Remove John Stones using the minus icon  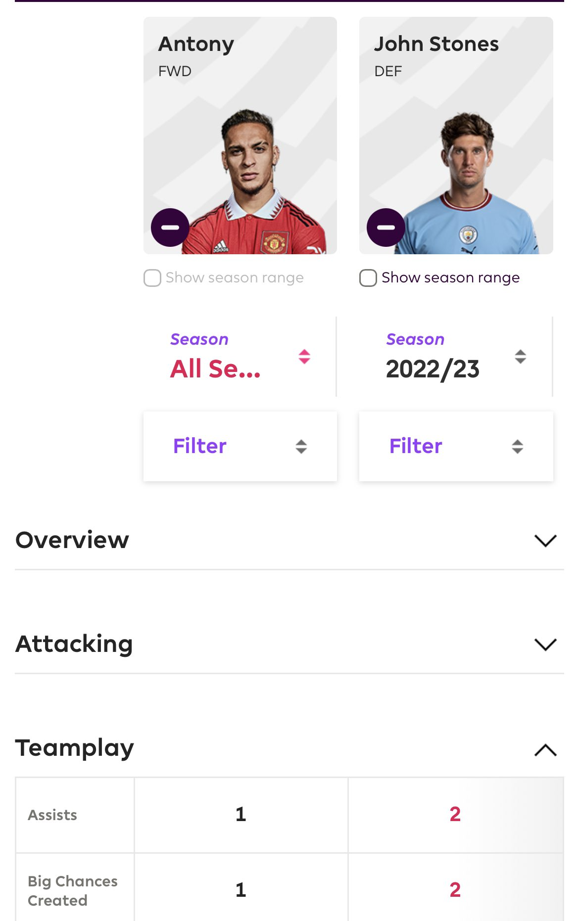coord(386,228)
